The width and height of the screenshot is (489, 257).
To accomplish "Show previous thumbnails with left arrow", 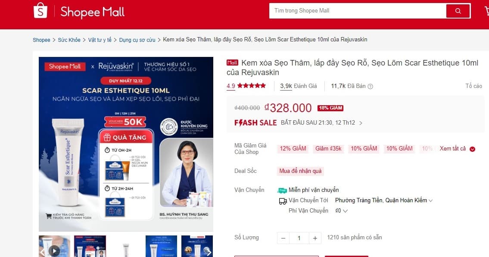I will pos(42,252).
